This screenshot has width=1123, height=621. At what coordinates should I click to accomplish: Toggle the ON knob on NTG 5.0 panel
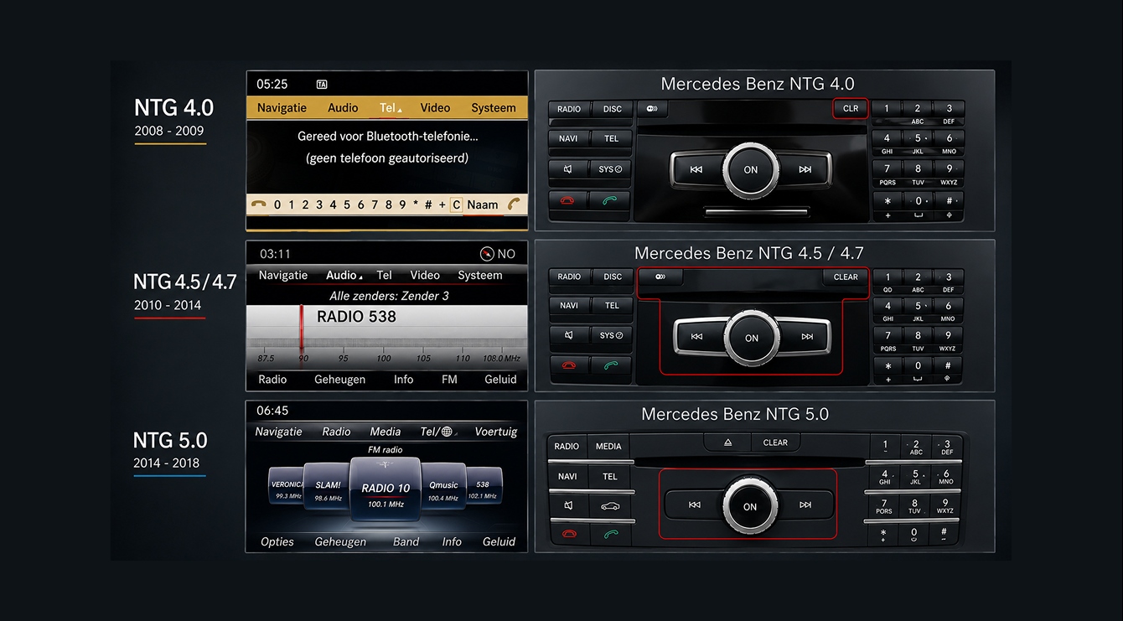[750, 506]
